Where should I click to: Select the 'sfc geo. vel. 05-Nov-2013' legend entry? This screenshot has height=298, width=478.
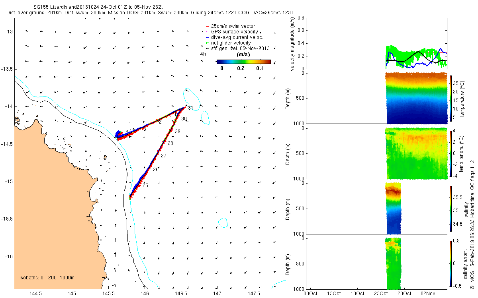(237, 48)
